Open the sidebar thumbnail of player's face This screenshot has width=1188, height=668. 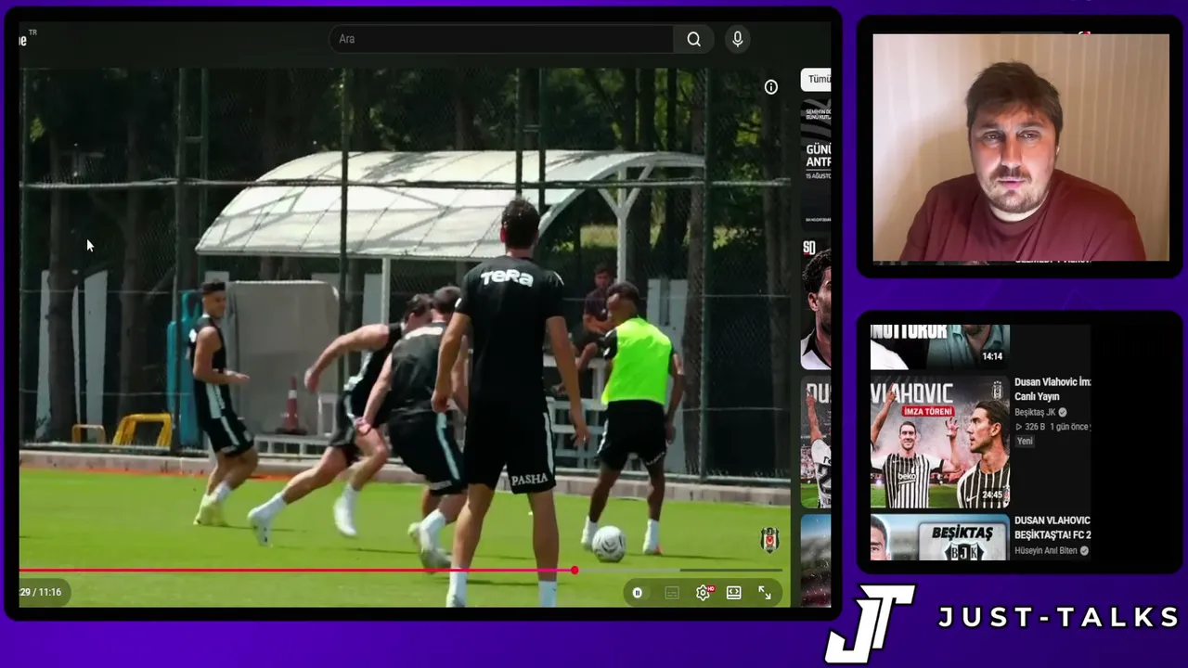coord(817,303)
